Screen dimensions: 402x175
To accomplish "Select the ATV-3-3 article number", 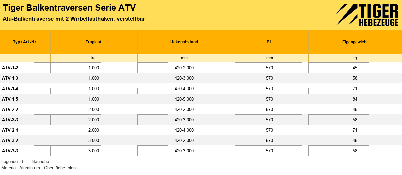I will click(10, 151).
